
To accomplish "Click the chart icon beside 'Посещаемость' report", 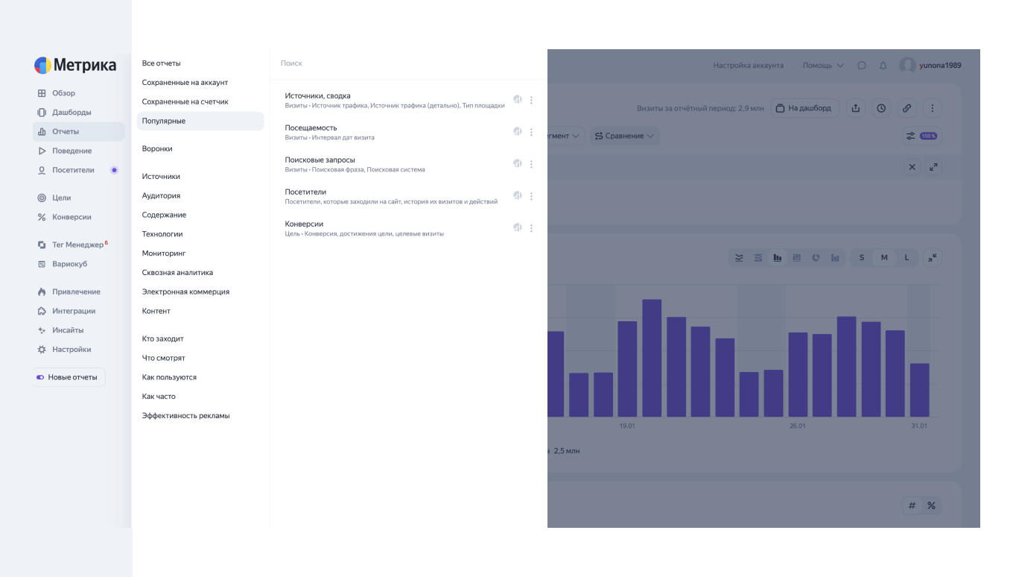I will pos(518,131).
